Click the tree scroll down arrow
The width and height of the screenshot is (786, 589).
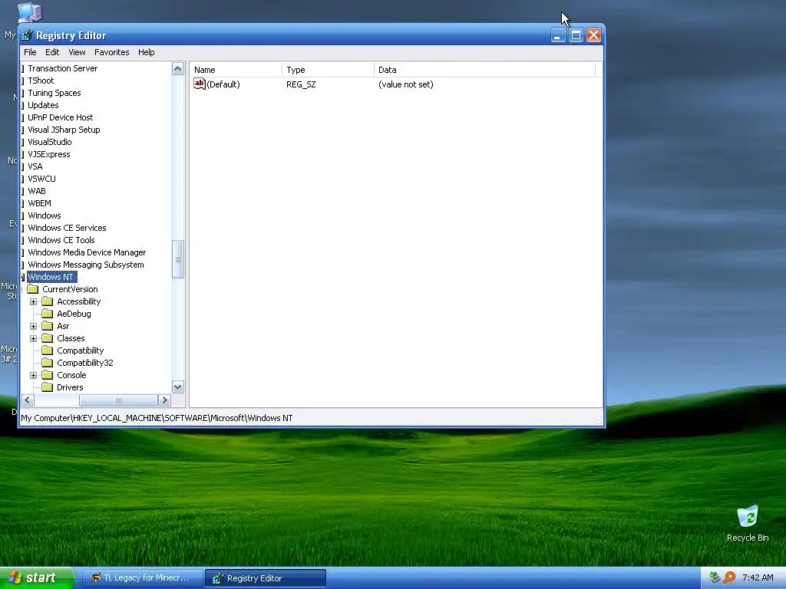pyautogui.click(x=178, y=387)
